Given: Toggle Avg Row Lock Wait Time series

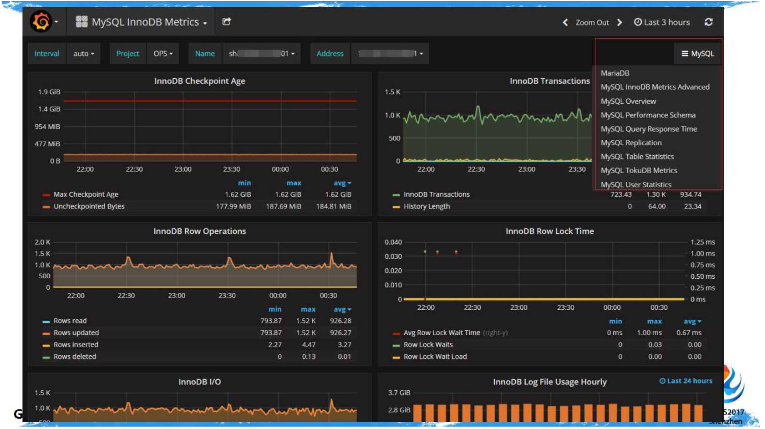Looking at the screenshot, I should click(x=441, y=333).
